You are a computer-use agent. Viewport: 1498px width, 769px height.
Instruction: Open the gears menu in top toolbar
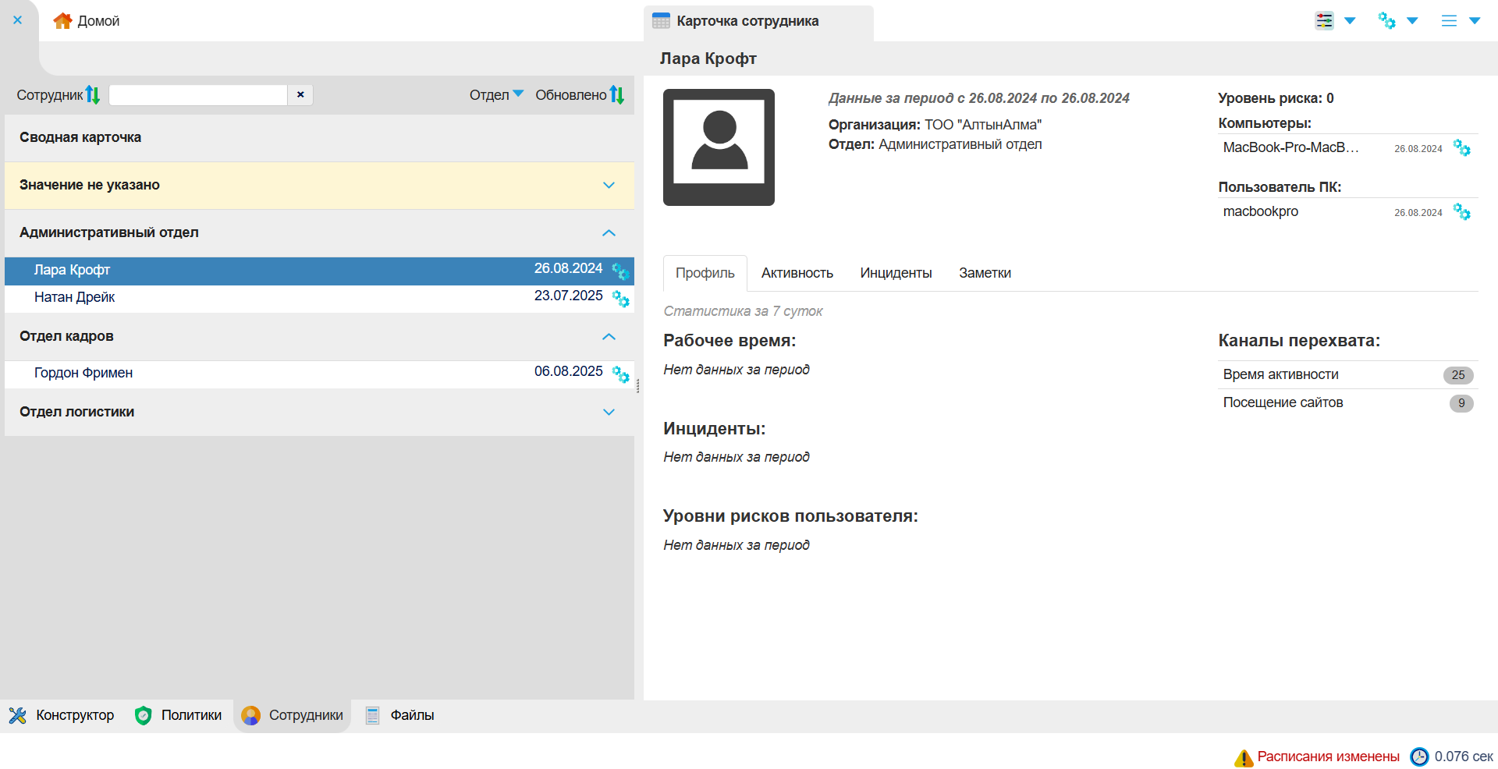click(1387, 21)
